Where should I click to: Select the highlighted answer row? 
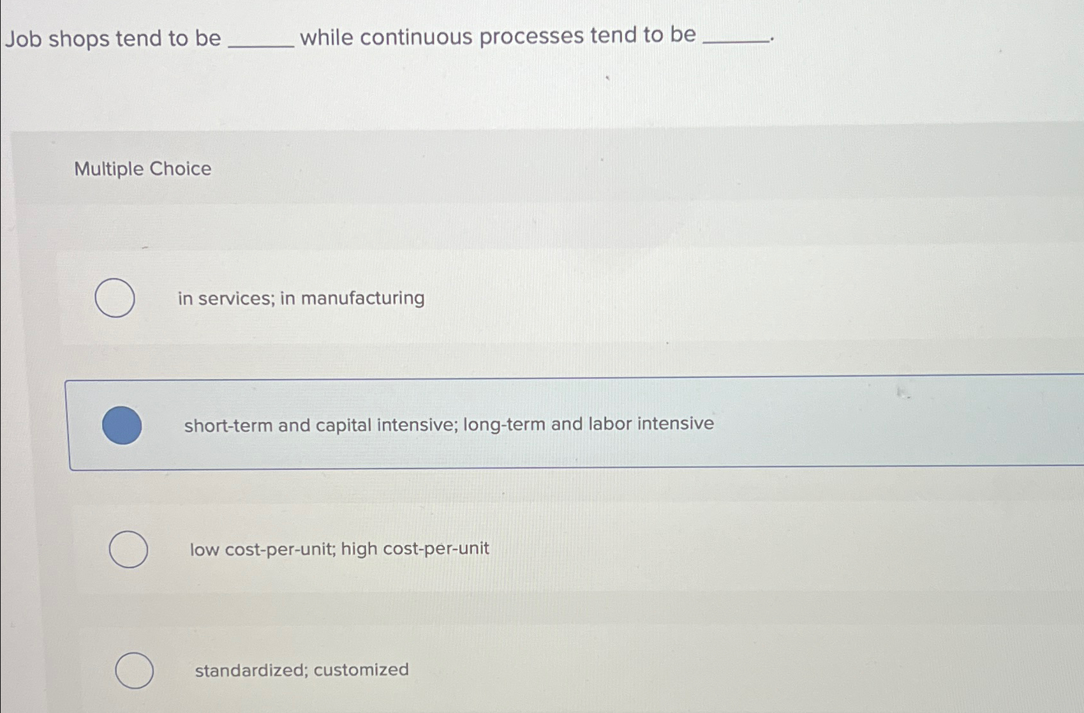click(x=447, y=424)
